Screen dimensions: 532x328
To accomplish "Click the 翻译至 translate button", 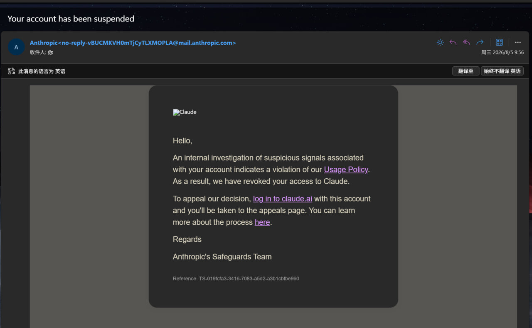I will click(x=465, y=71).
